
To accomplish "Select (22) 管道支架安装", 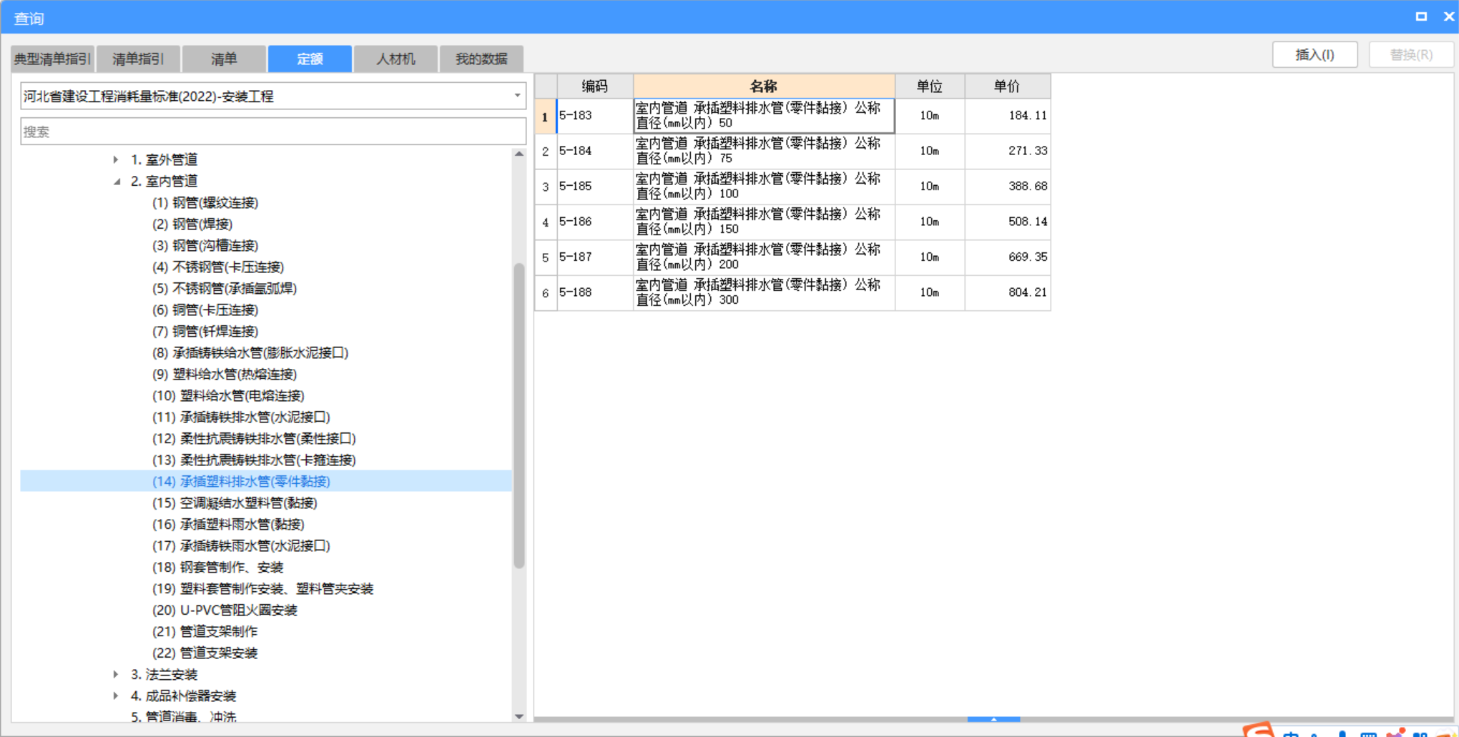I will pos(205,653).
